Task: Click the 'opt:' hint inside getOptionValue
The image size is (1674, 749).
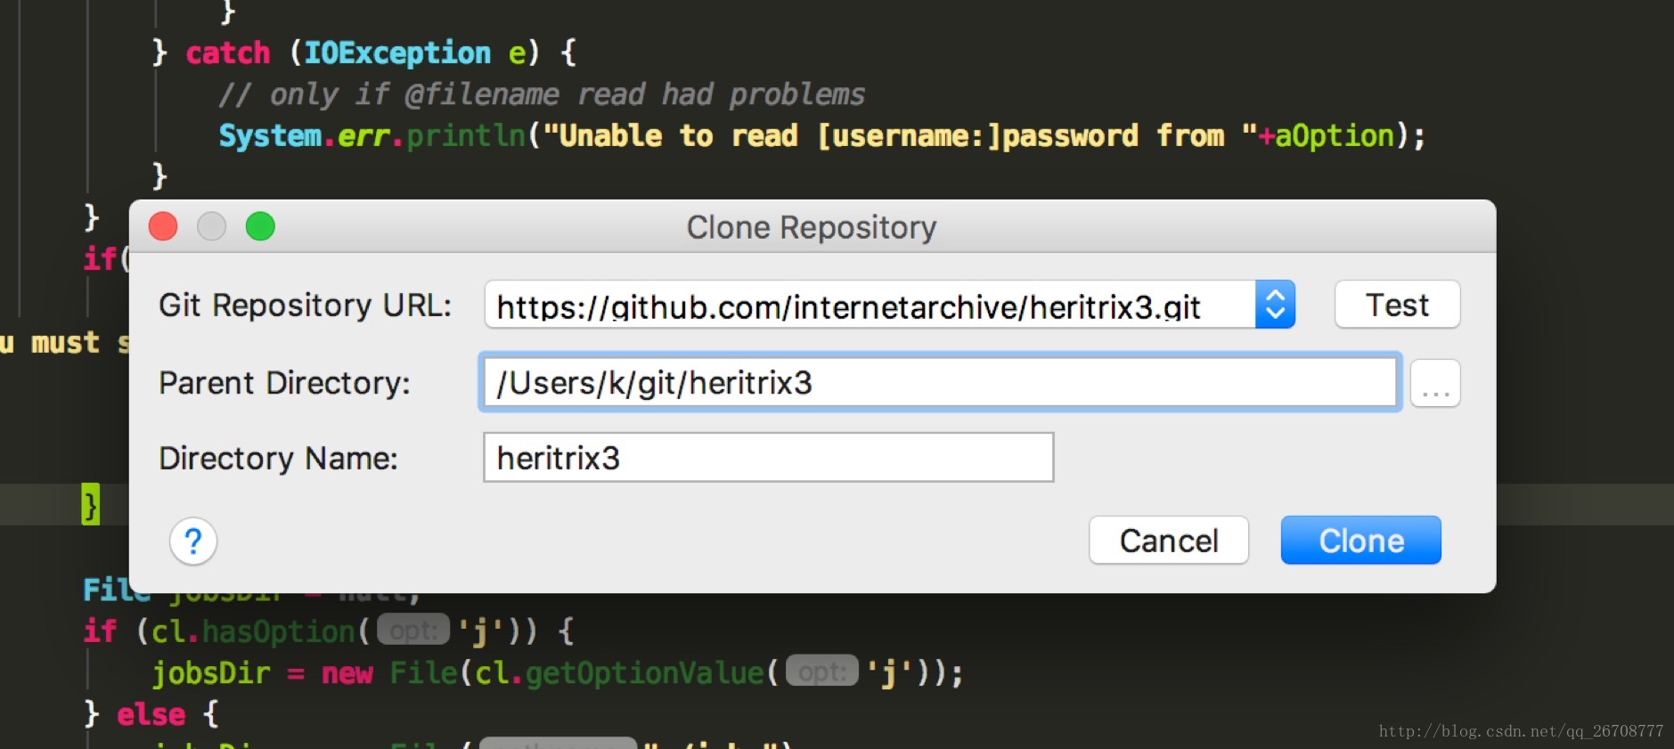Action: (821, 672)
